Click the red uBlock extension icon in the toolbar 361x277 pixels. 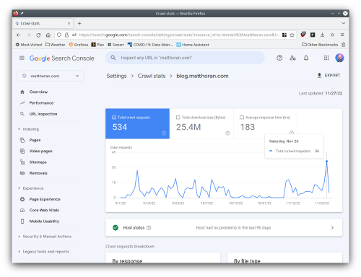pos(303,35)
